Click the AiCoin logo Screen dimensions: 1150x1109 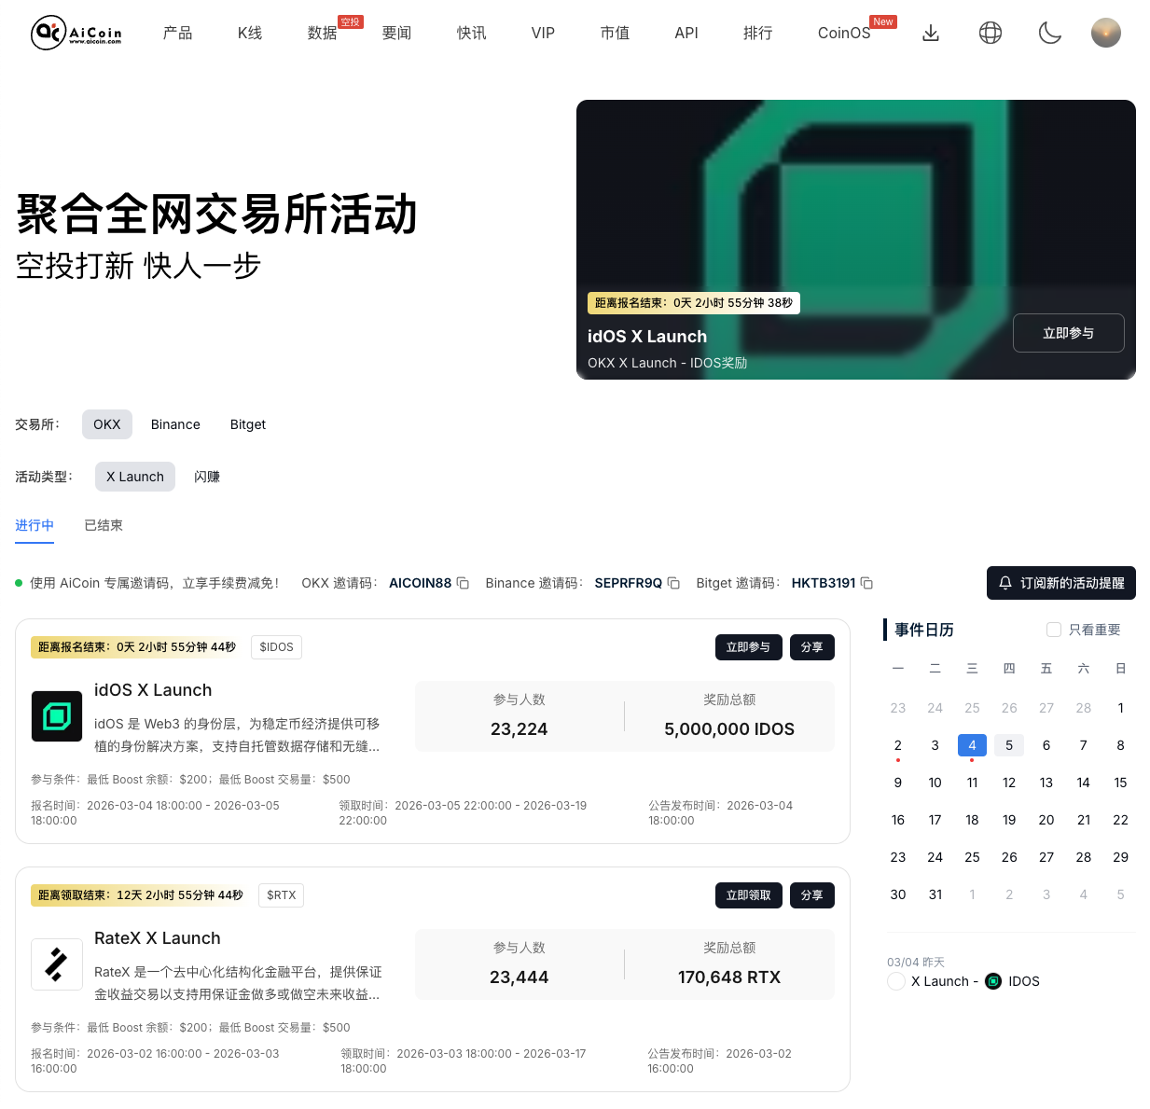tap(76, 32)
